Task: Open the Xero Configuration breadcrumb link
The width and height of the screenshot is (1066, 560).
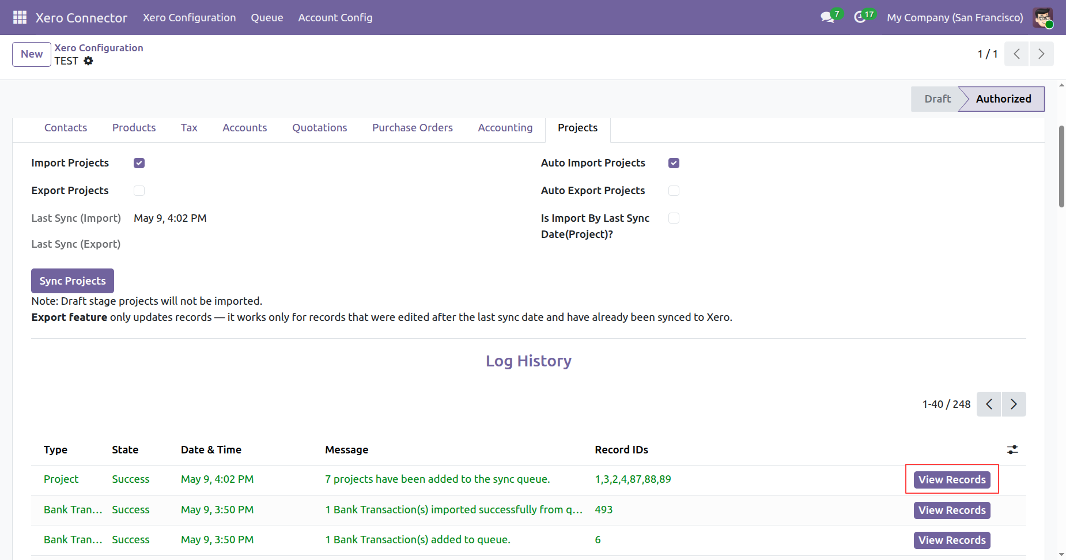Action: [99, 48]
